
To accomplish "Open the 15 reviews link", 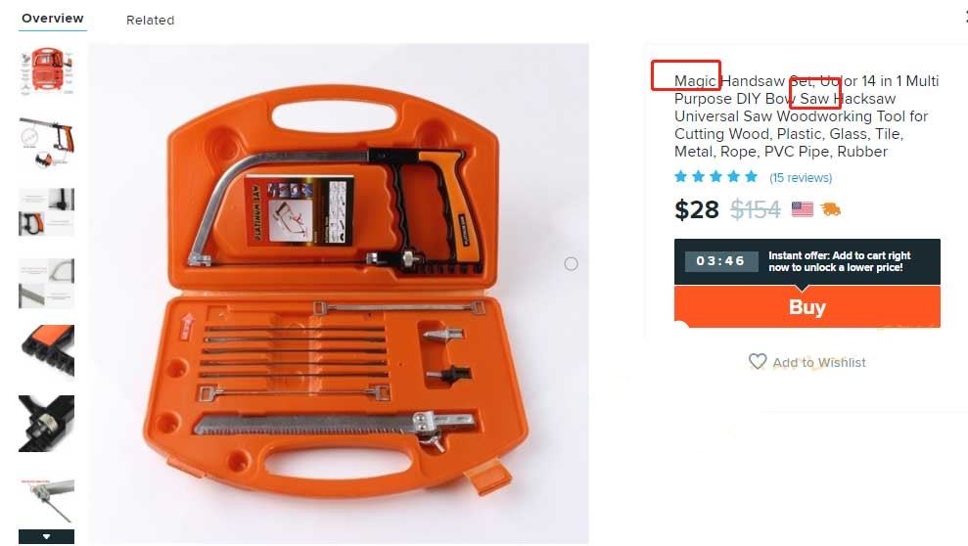I will (x=800, y=178).
